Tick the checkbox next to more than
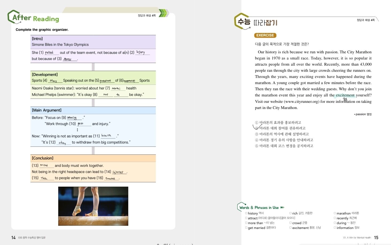Viewport: 391px width, 245px height. [x=246, y=223]
